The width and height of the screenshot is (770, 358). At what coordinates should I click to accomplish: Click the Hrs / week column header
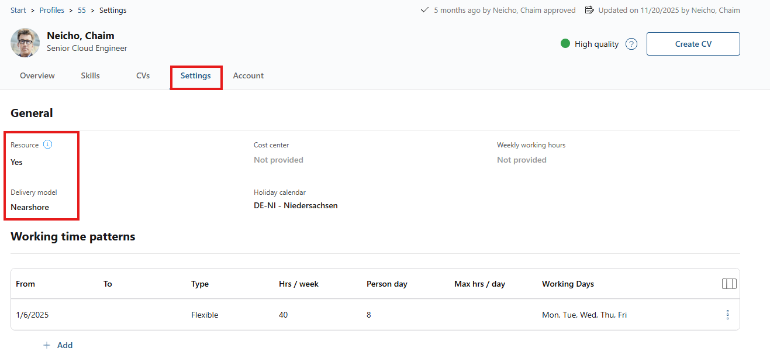(x=299, y=284)
